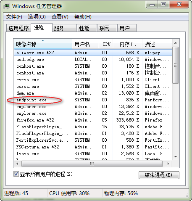Click the 结束进程(E) button

(x=159, y=175)
